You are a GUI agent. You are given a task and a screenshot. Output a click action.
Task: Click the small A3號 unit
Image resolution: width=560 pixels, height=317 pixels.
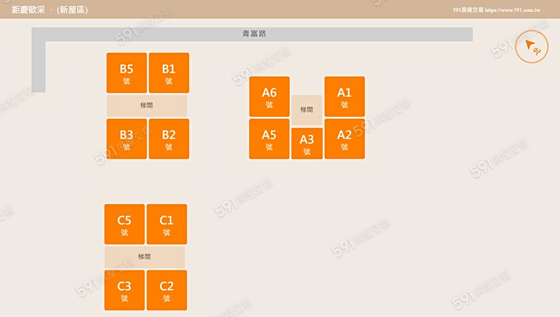coord(307,144)
